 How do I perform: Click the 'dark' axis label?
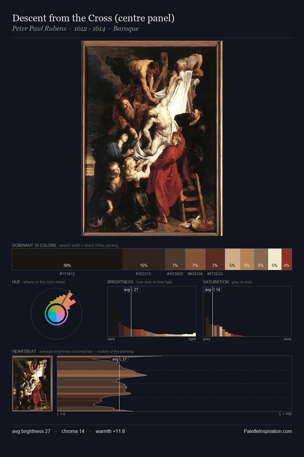pos(111,339)
